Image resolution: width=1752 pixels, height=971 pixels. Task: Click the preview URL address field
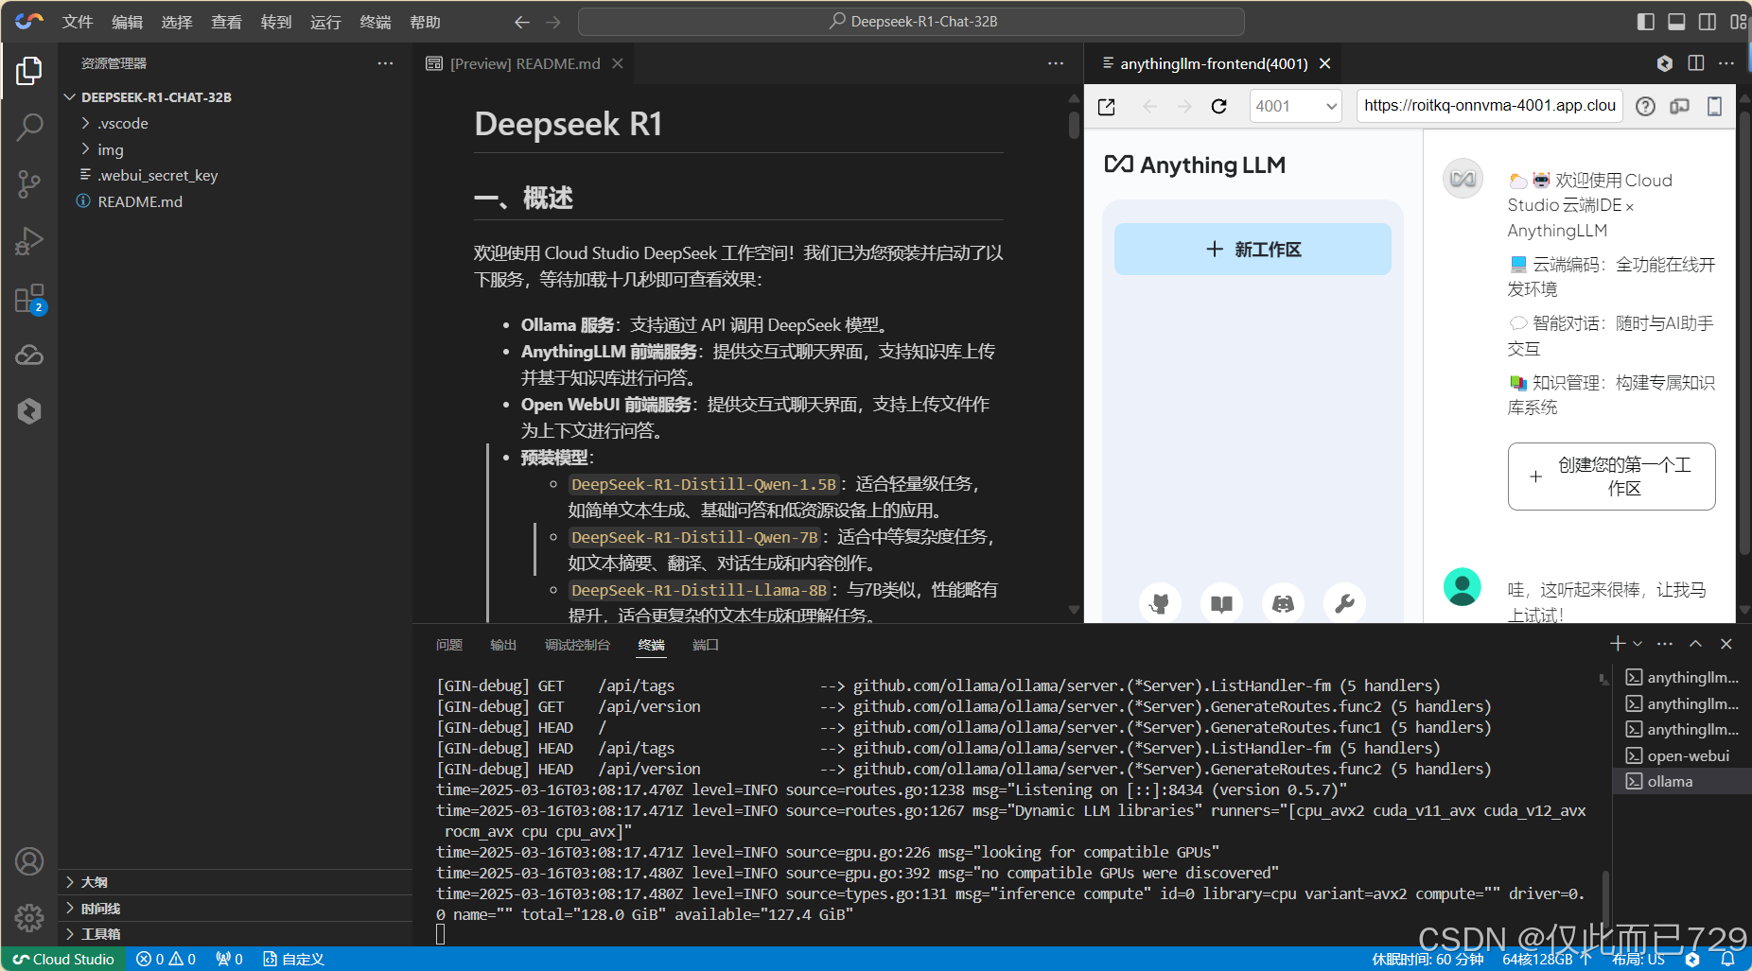[x=1490, y=106]
